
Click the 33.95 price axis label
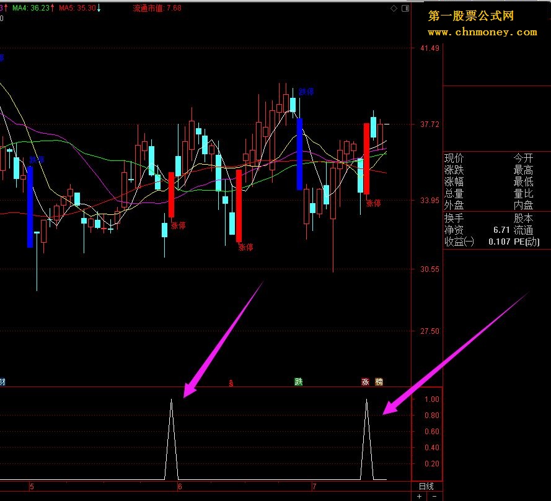(x=430, y=201)
